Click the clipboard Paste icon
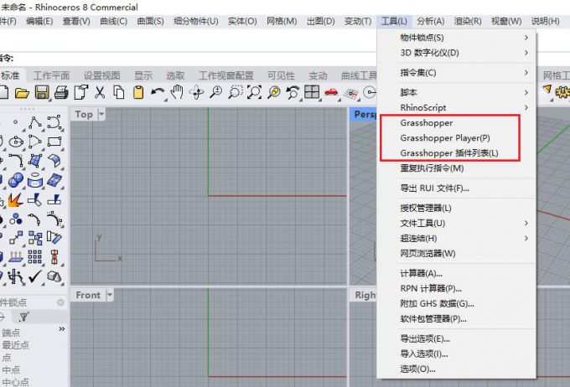Image resolution: width=570 pixels, height=387 pixels. 138,93
